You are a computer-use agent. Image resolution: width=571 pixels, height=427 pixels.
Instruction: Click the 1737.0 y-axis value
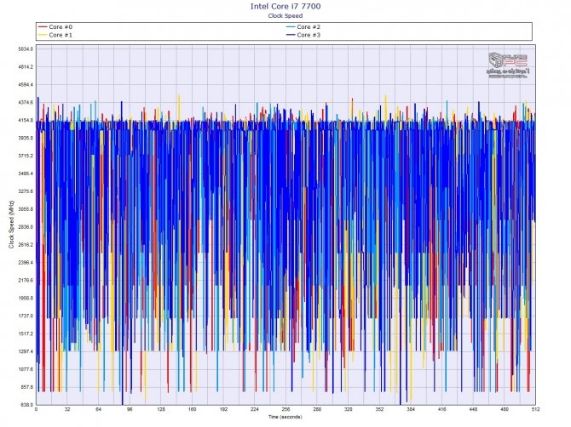pyautogui.click(x=26, y=316)
